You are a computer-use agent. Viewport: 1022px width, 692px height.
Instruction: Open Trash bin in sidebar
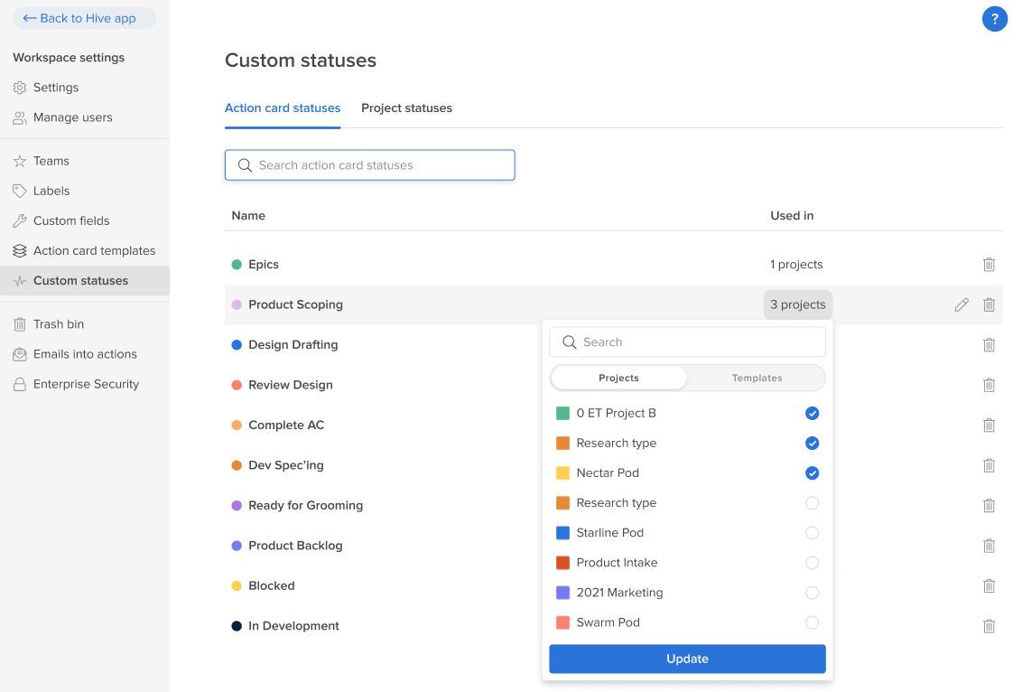(x=59, y=323)
